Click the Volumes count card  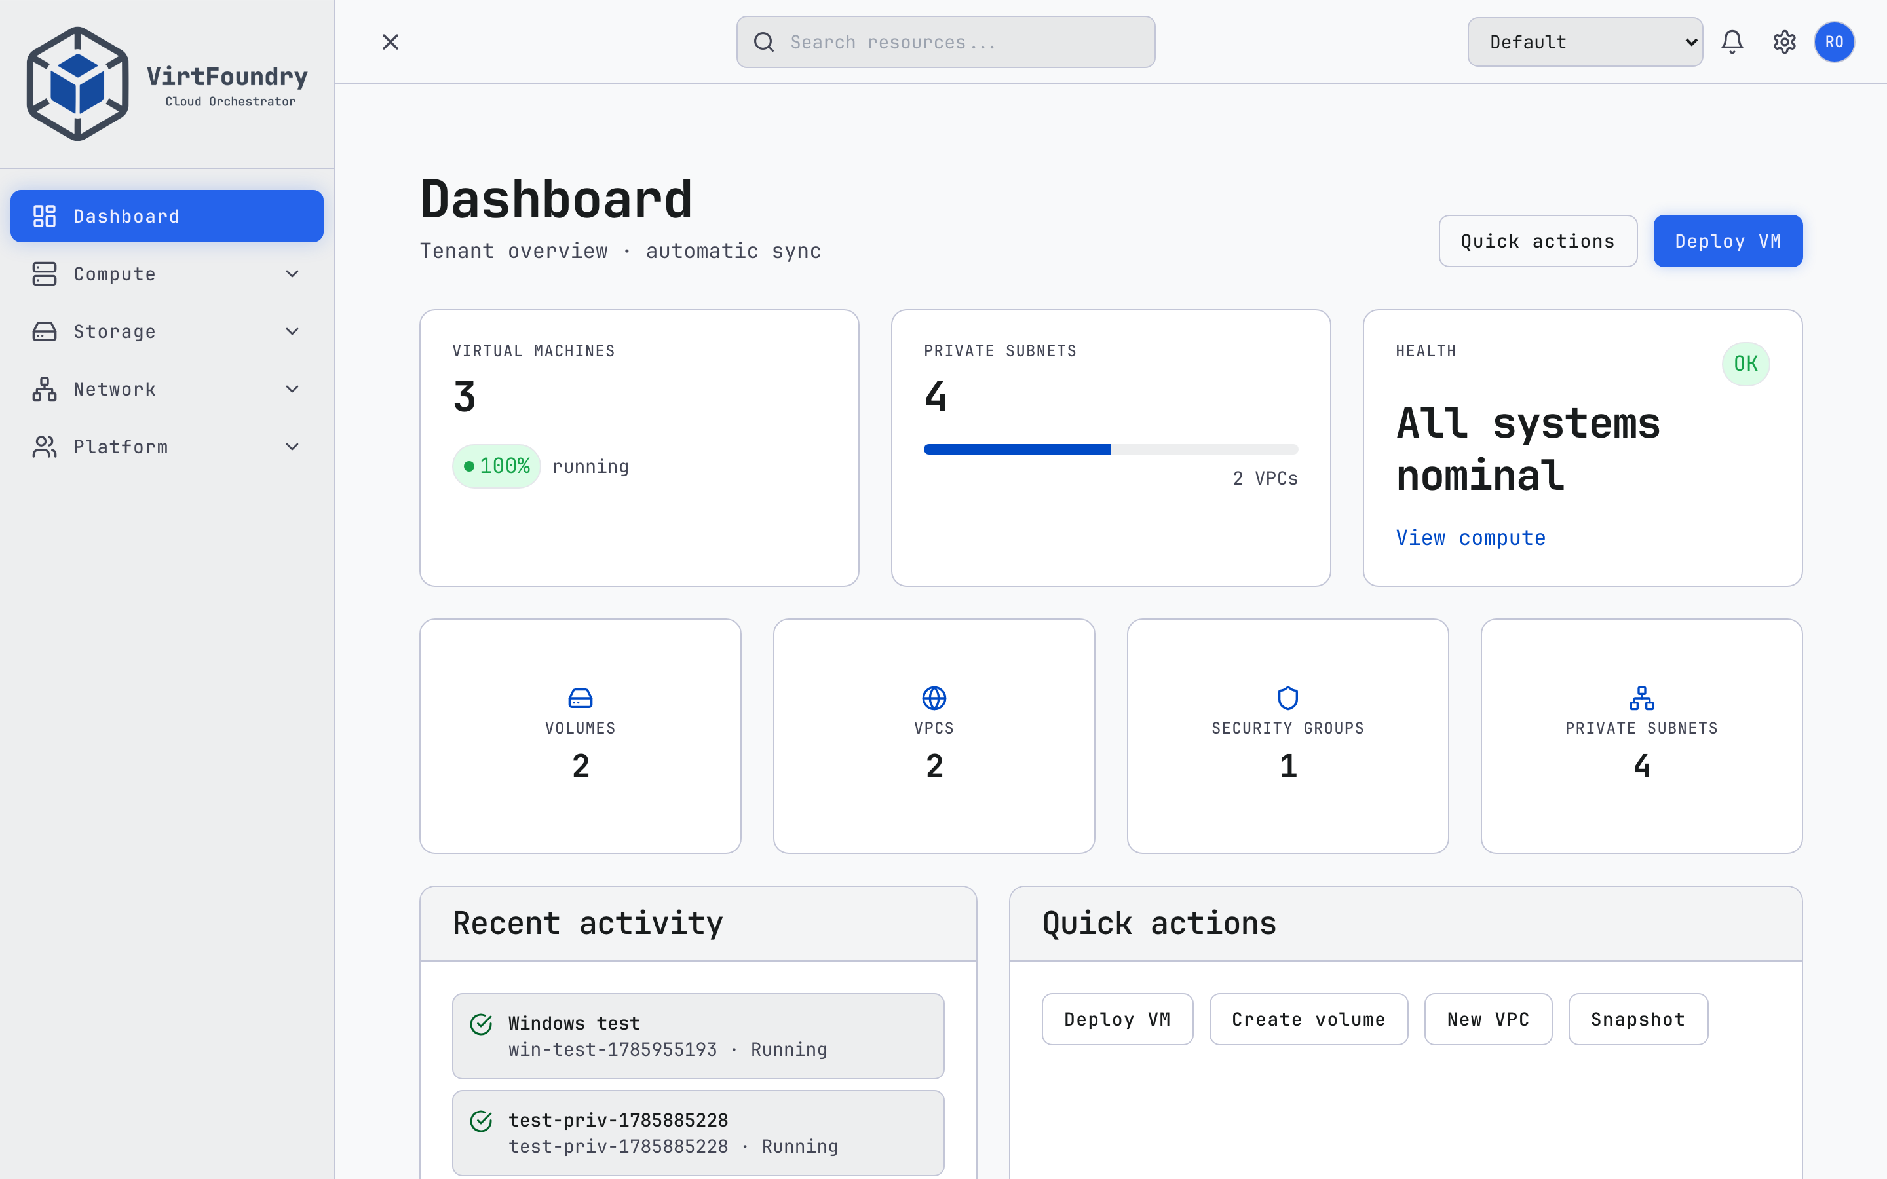(580, 736)
